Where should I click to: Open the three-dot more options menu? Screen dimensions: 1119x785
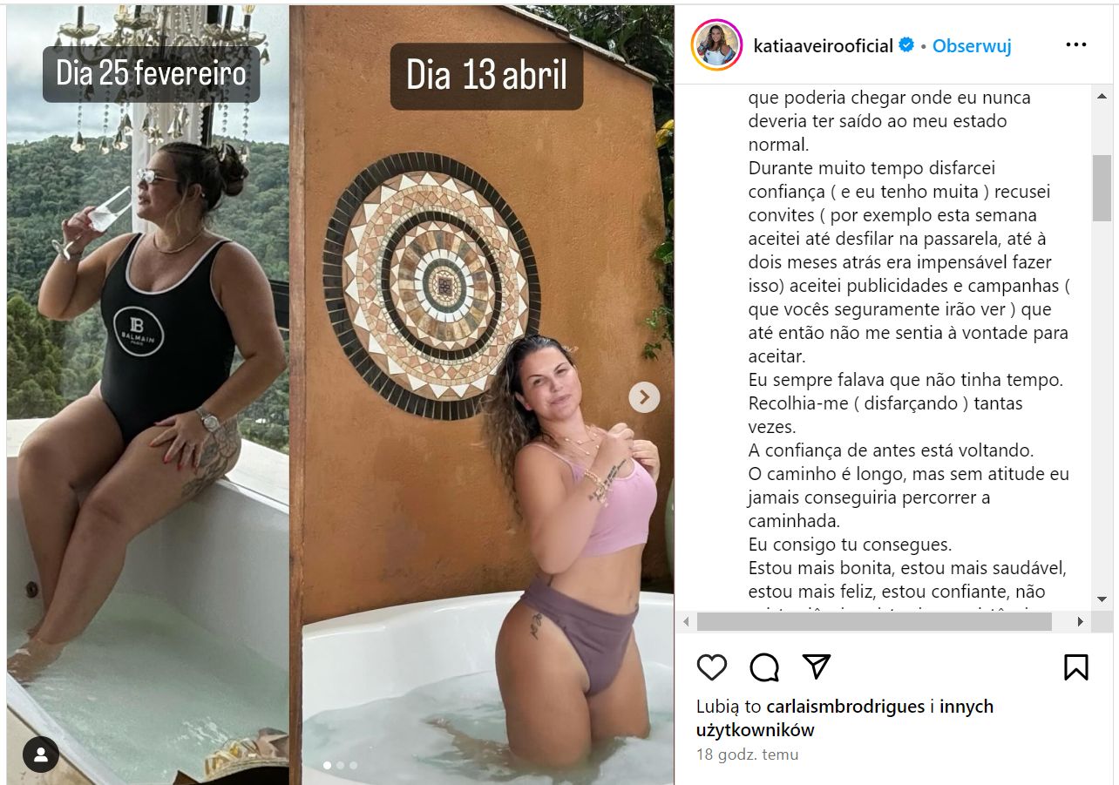1076,45
